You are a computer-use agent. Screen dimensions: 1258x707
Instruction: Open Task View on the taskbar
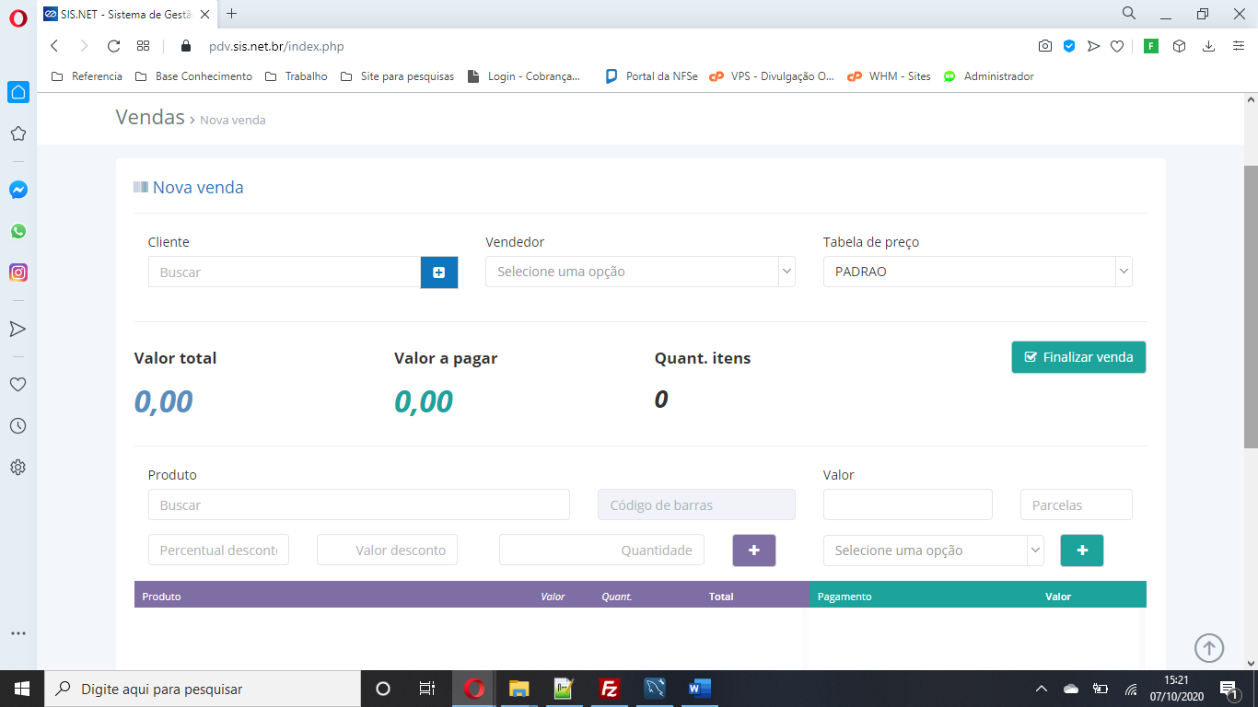[x=427, y=689]
